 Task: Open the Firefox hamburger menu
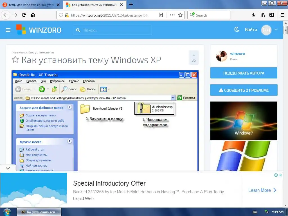coord(283,15)
